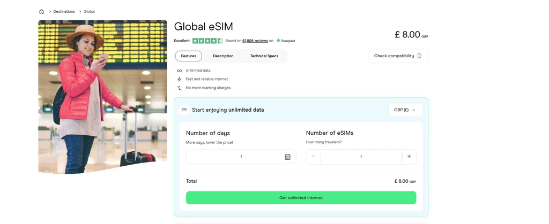Click the 'Unlimited data' feature text
The width and height of the screenshot is (549, 224).
(198, 71)
